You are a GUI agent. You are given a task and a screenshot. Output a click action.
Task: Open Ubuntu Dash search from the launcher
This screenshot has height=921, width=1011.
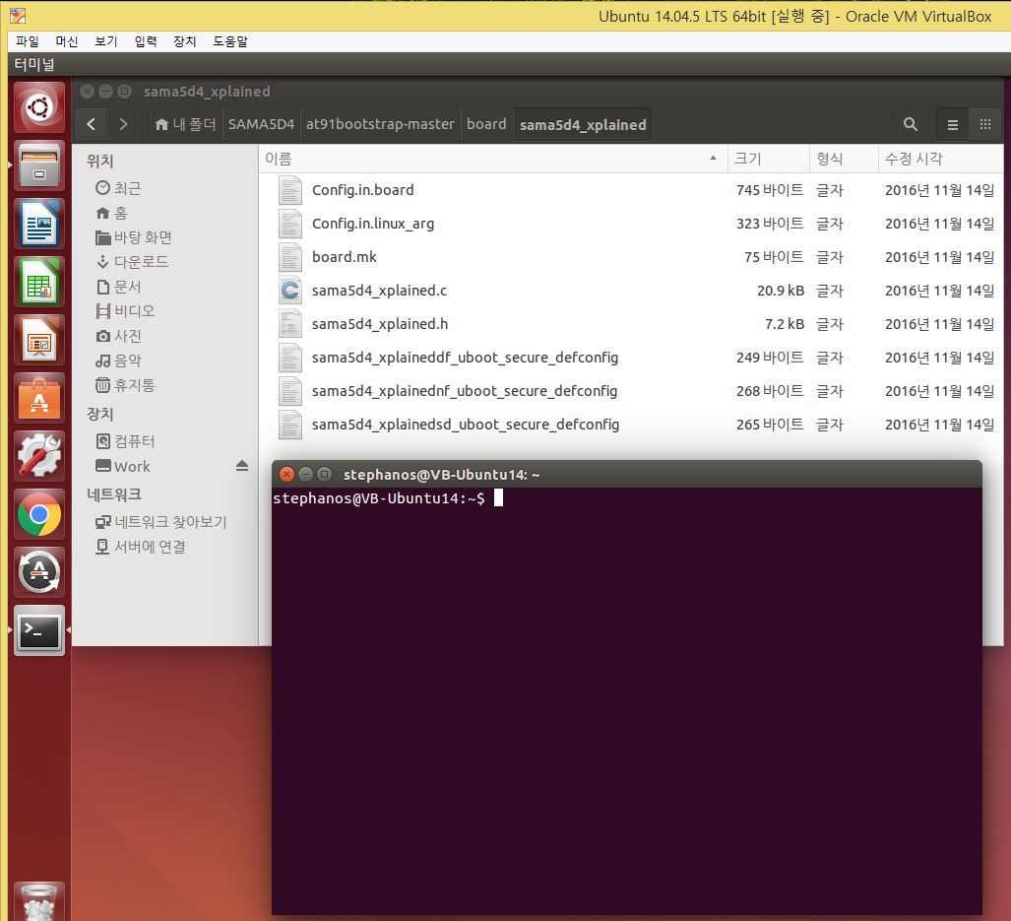pyautogui.click(x=39, y=107)
